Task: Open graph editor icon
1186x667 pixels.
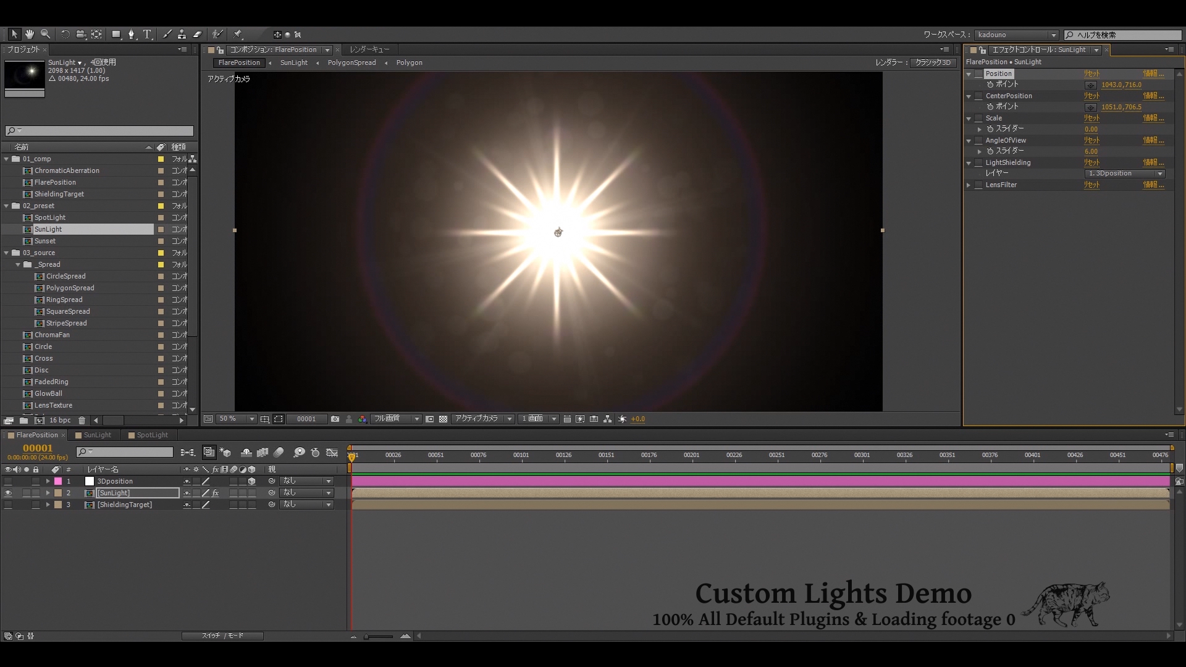Action: point(332,453)
